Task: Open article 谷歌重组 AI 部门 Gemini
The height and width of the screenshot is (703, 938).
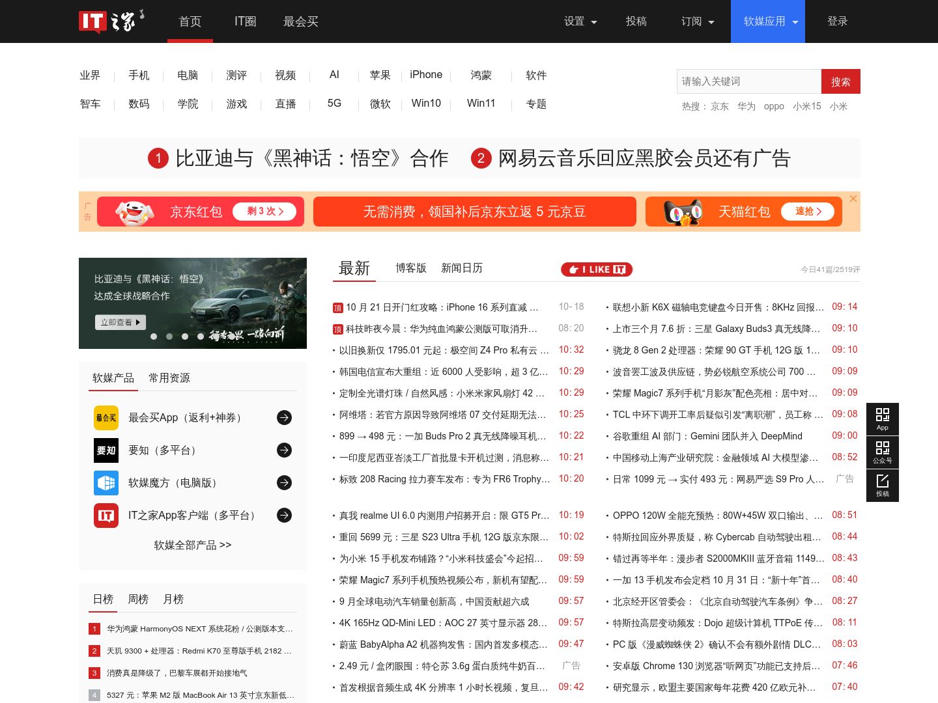Action: click(707, 436)
